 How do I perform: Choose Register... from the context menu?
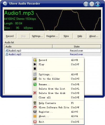pyautogui.click(x=58, y=112)
